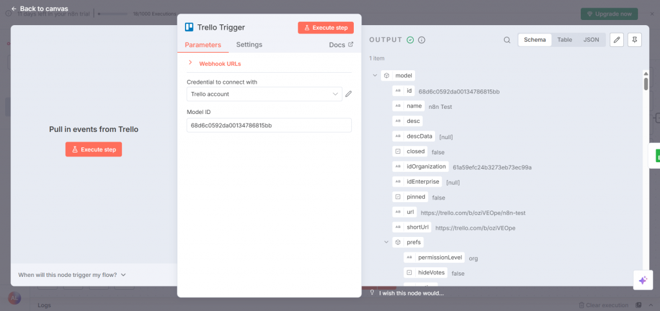Pin output data icon
The image size is (660, 311).
pyautogui.click(x=635, y=40)
